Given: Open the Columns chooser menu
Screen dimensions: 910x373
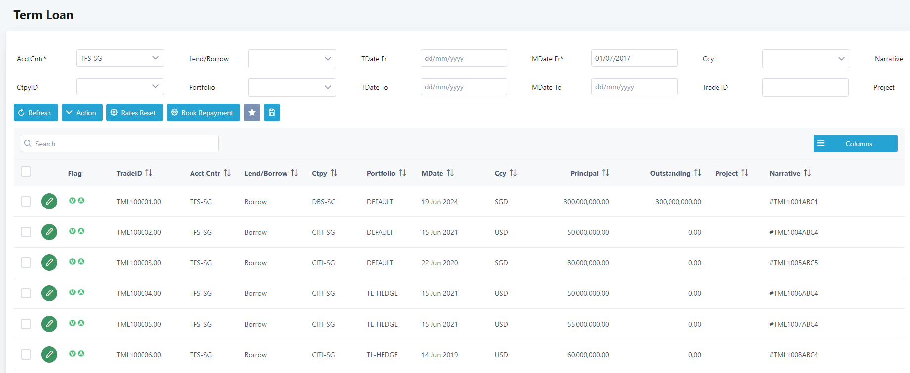Looking at the screenshot, I should (x=855, y=144).
